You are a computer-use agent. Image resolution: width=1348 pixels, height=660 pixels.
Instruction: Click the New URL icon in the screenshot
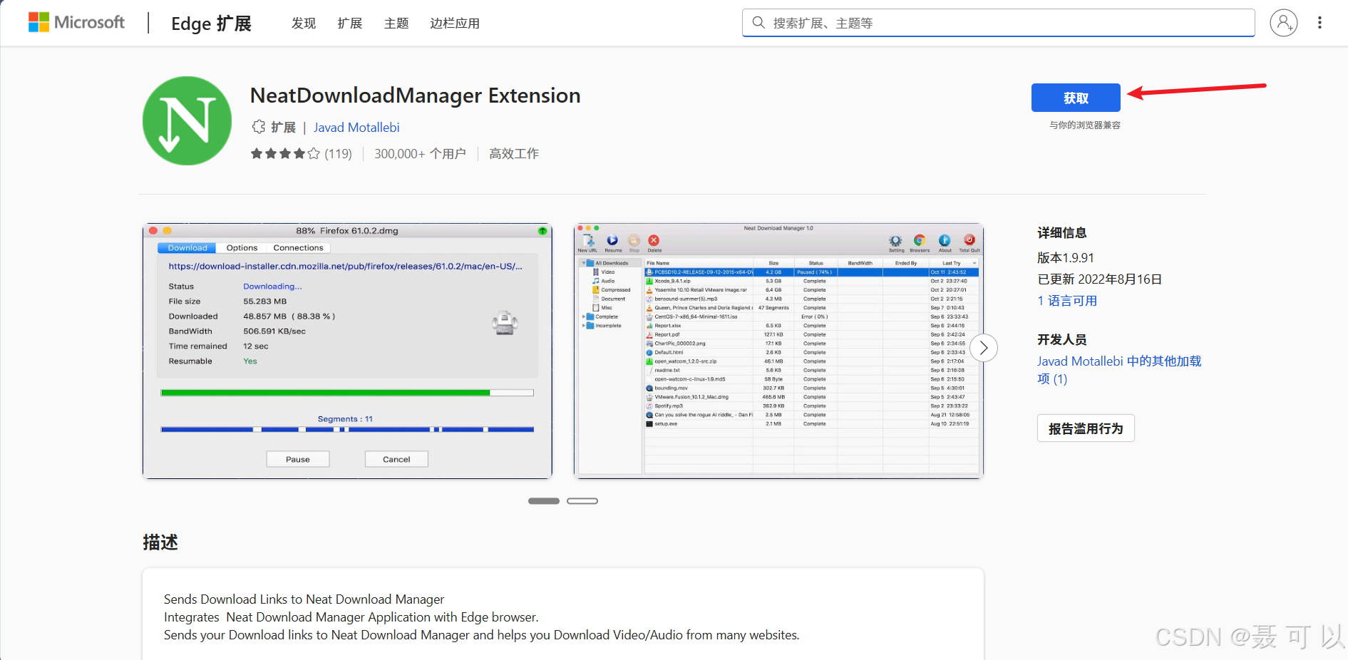coord(588,243)
